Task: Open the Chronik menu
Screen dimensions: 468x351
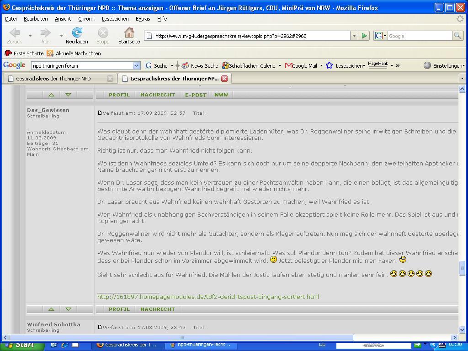Action: 86,19
